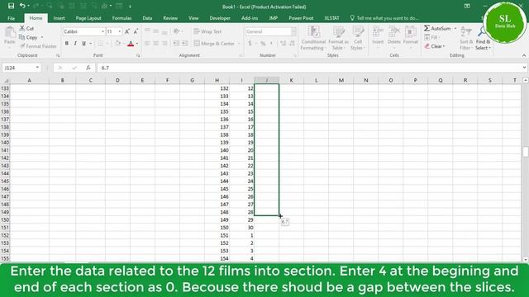The image size is (529, 297).
Task: Click the Decrease Indent icon
Action: (176, 44)
